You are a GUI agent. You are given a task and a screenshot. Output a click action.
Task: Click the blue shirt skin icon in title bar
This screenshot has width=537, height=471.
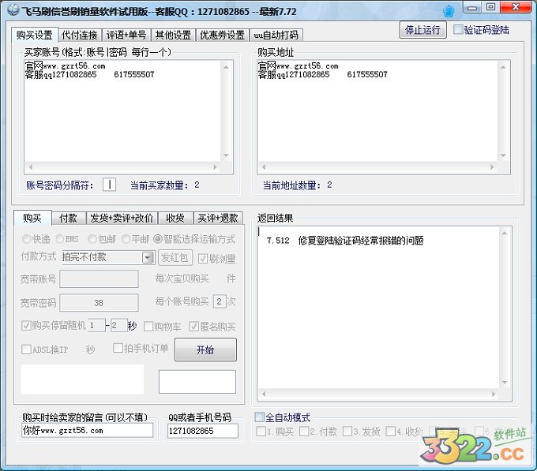(449, 11)
